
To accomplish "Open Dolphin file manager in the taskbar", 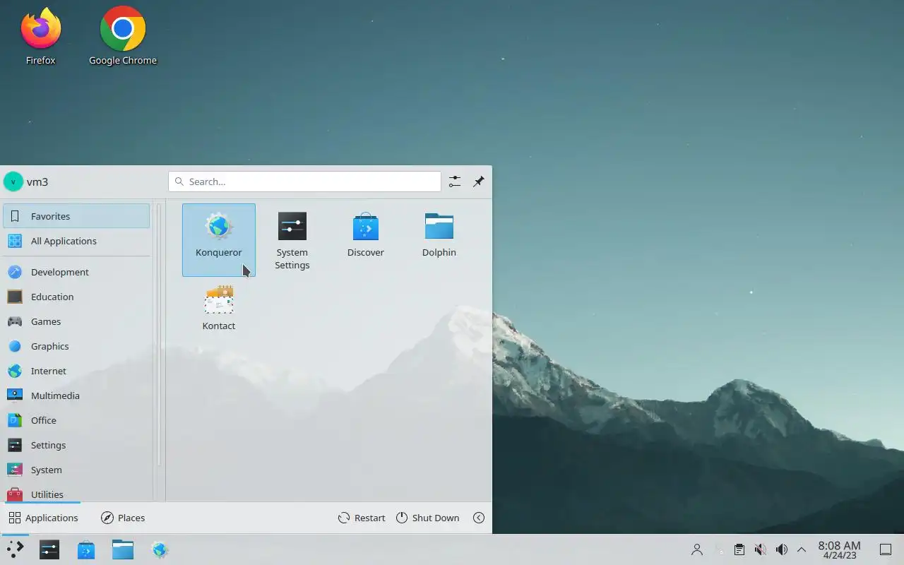I will pos(123,549).
